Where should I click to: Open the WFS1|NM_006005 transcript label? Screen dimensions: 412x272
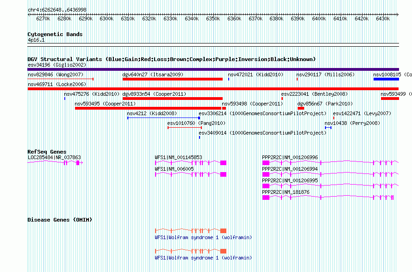pyautogui.click(x=174, y=169)
